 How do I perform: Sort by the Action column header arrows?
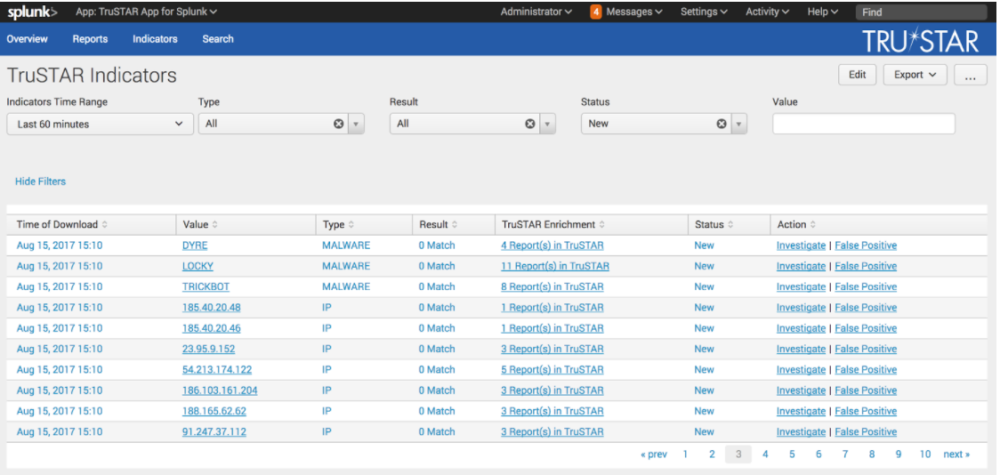pos(812,224)
